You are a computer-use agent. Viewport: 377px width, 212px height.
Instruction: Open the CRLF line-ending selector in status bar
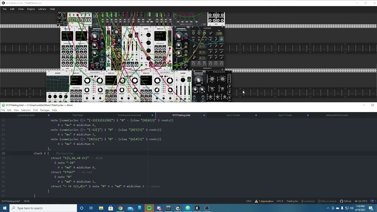tap(249, 201)
